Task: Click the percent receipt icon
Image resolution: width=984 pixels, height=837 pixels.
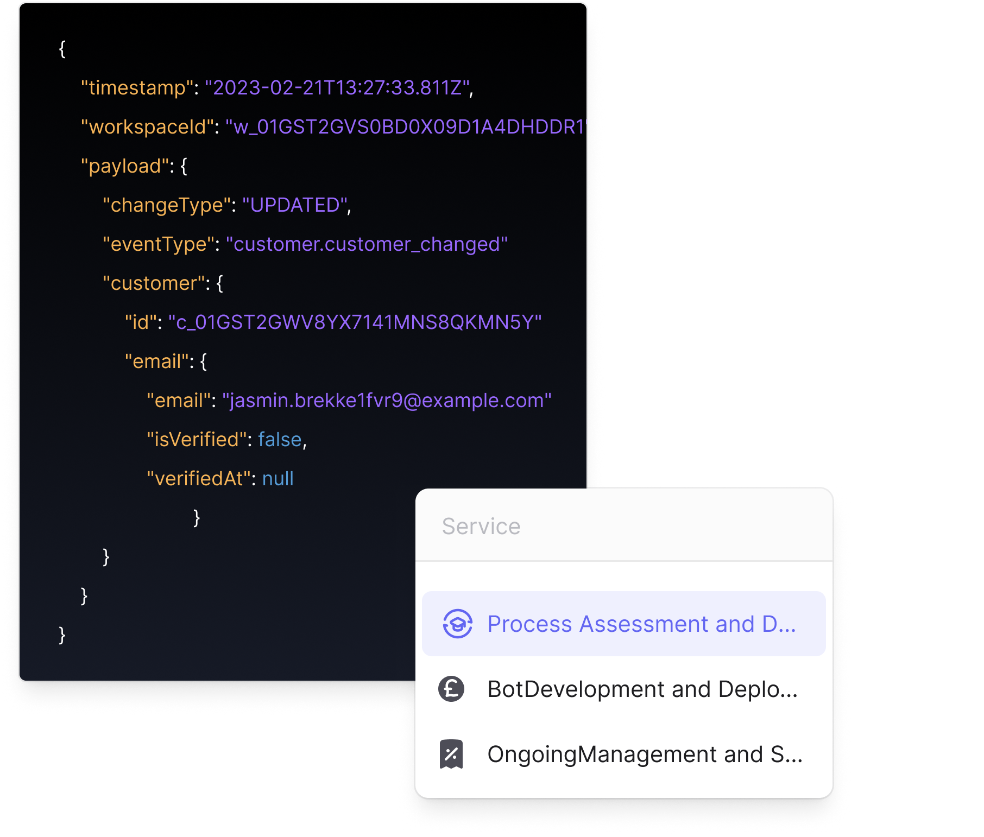Action: pos(451,754)
